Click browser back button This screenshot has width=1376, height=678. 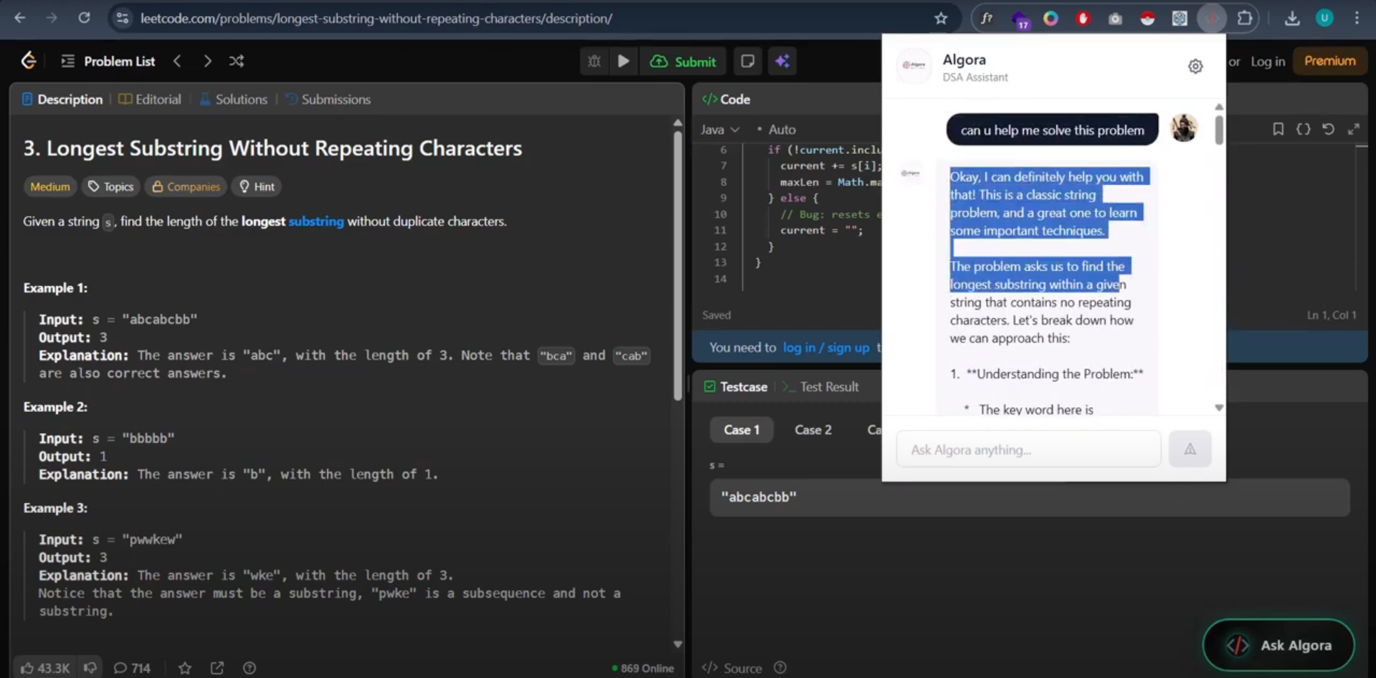[20, 18]
